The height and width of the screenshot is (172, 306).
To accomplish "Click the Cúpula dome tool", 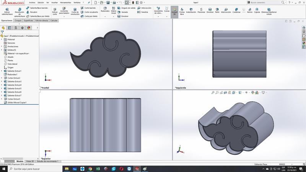I will pos(257,10).
